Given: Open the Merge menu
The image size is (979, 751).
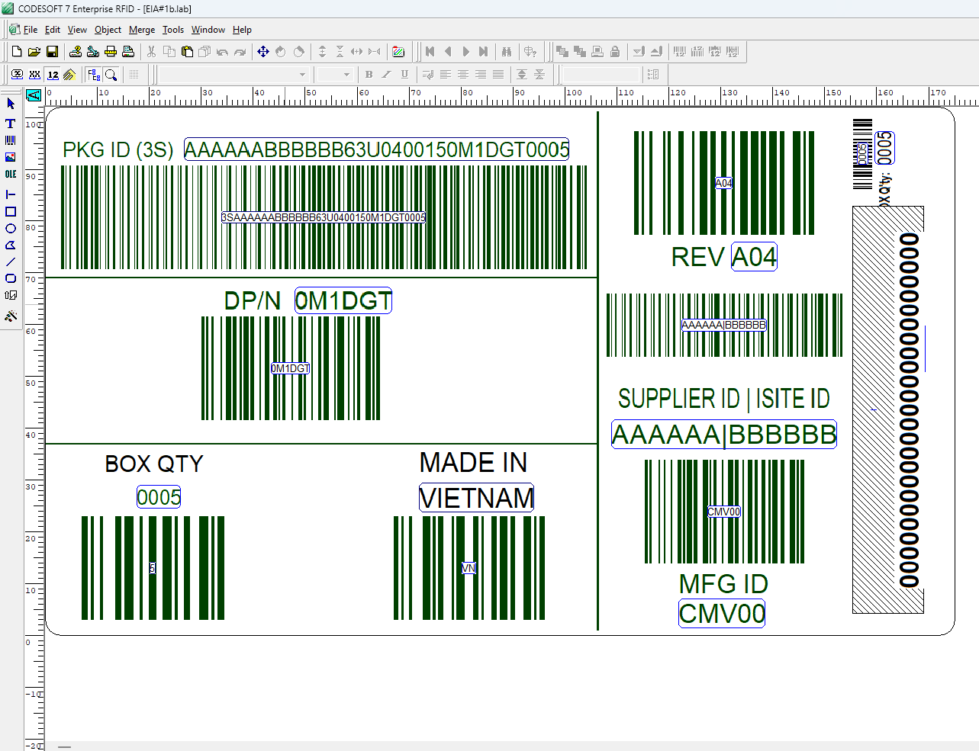Looking at the screenshot, I should tap(142, 30).
